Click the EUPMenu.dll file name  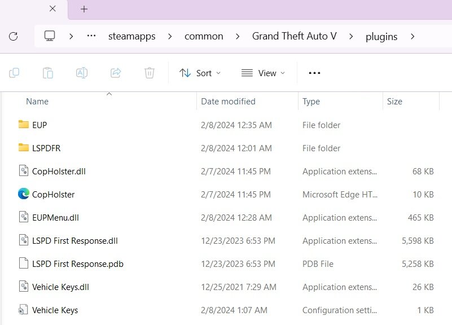(55, 218)
